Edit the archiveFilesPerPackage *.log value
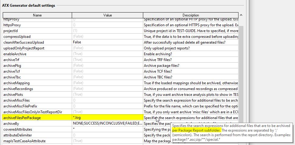 tap(107, 118)
